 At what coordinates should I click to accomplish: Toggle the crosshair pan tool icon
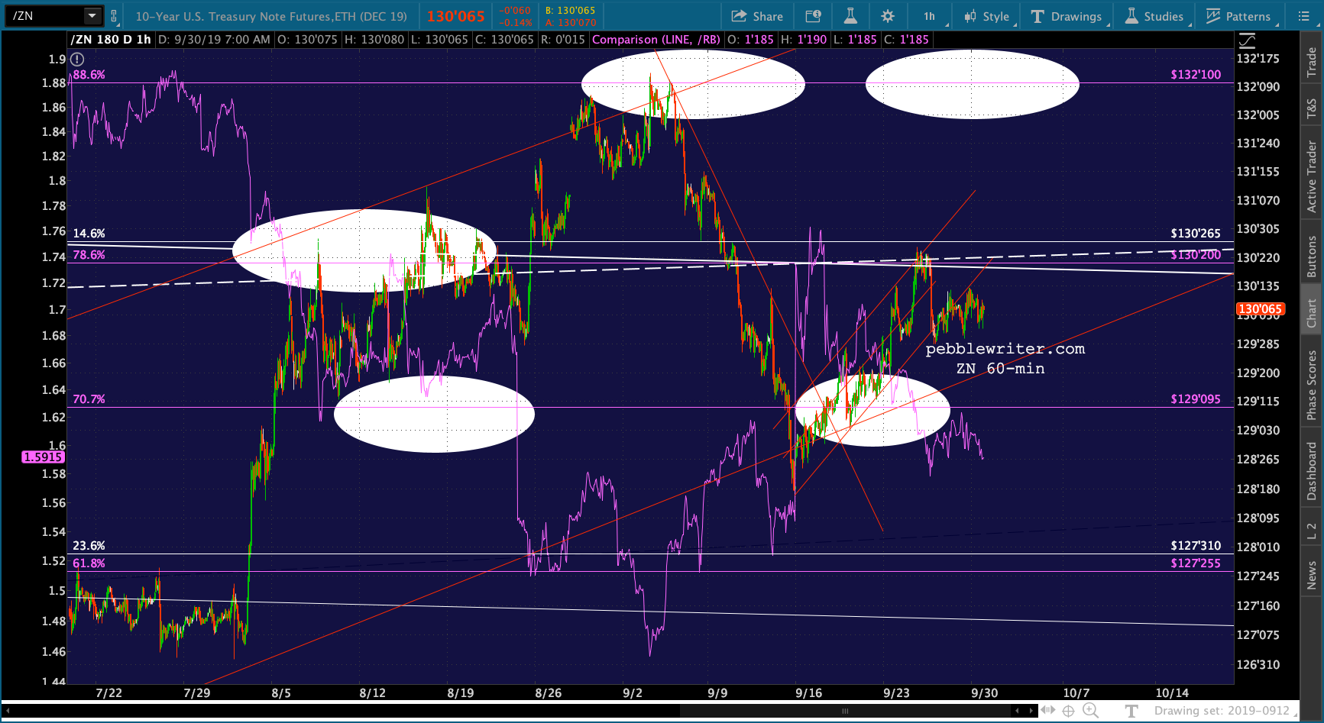(x=1068, y=711)
